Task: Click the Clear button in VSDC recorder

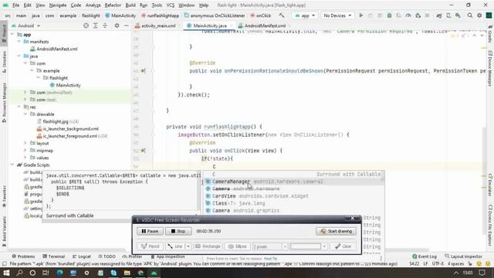Action: [343, 246]
